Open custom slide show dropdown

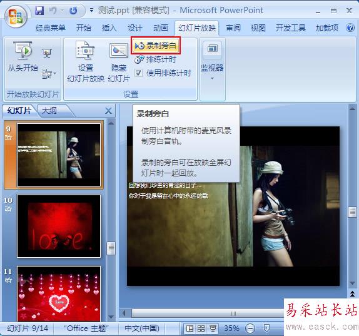coord(49,74)
